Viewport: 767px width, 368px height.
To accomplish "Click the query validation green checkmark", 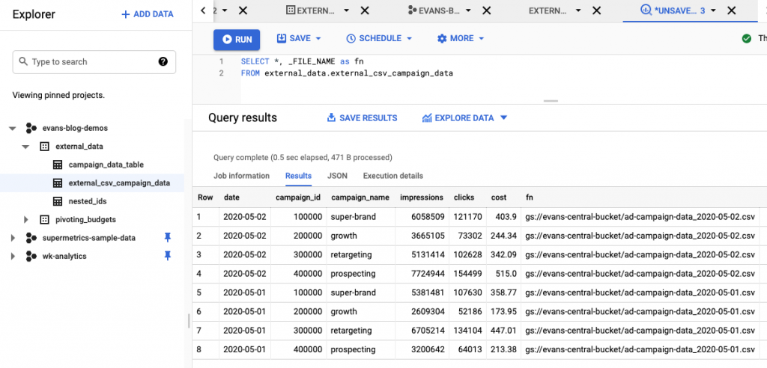I will coord(746,39).
